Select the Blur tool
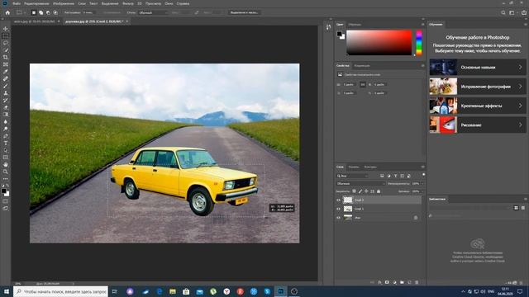Screen dimensions: 529x297 pyautogui.click(x=6, y=121)
